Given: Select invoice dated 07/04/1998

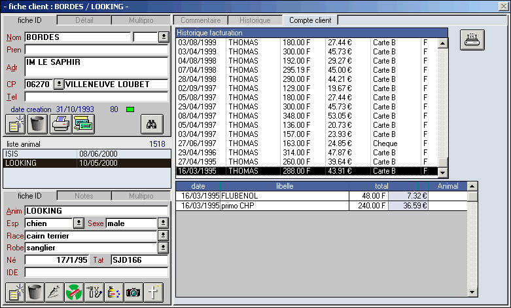Looking at the screenshot, I should tap(307, 70).
